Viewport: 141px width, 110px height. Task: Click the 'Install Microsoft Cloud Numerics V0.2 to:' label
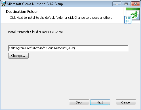coord(35,32)
